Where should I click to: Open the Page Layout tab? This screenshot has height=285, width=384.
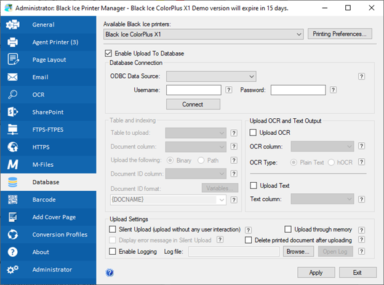click(48, 60)
